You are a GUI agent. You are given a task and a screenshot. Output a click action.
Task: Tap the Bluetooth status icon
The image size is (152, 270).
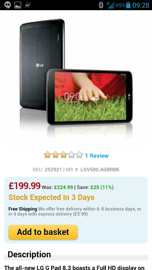point(101,5)
